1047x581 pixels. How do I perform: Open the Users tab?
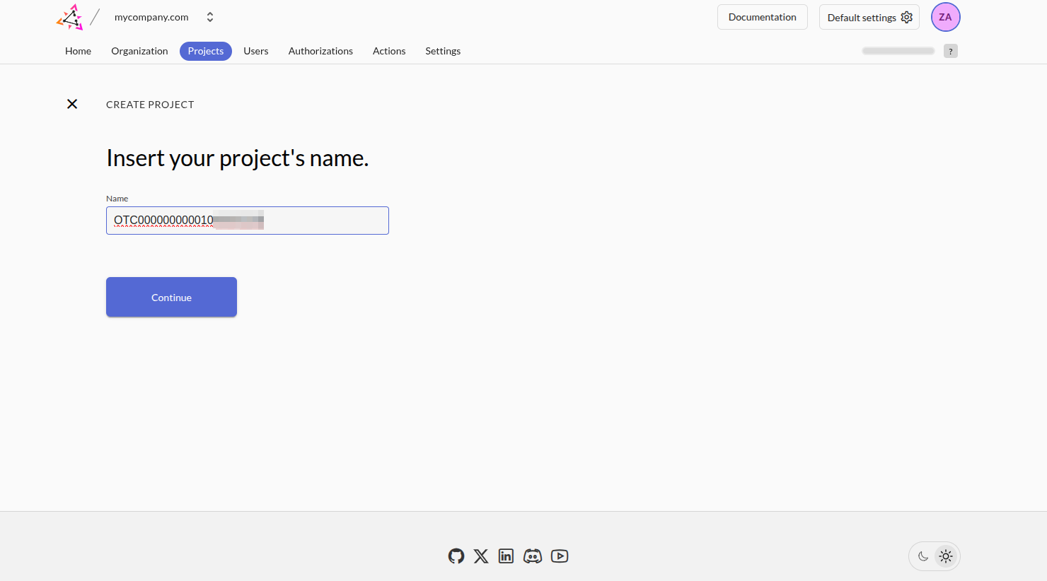(x=255, y=51)
